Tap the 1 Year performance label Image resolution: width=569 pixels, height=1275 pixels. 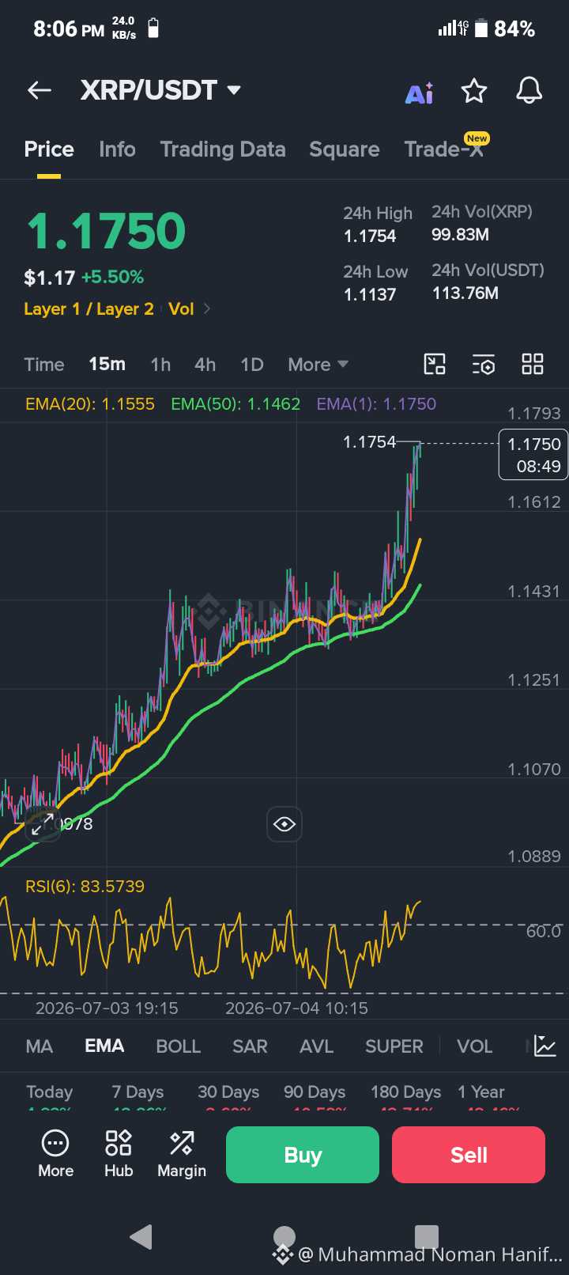click(481, 1092)
